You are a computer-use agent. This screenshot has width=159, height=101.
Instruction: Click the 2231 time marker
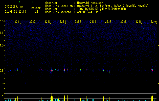[x=17, y=22]
